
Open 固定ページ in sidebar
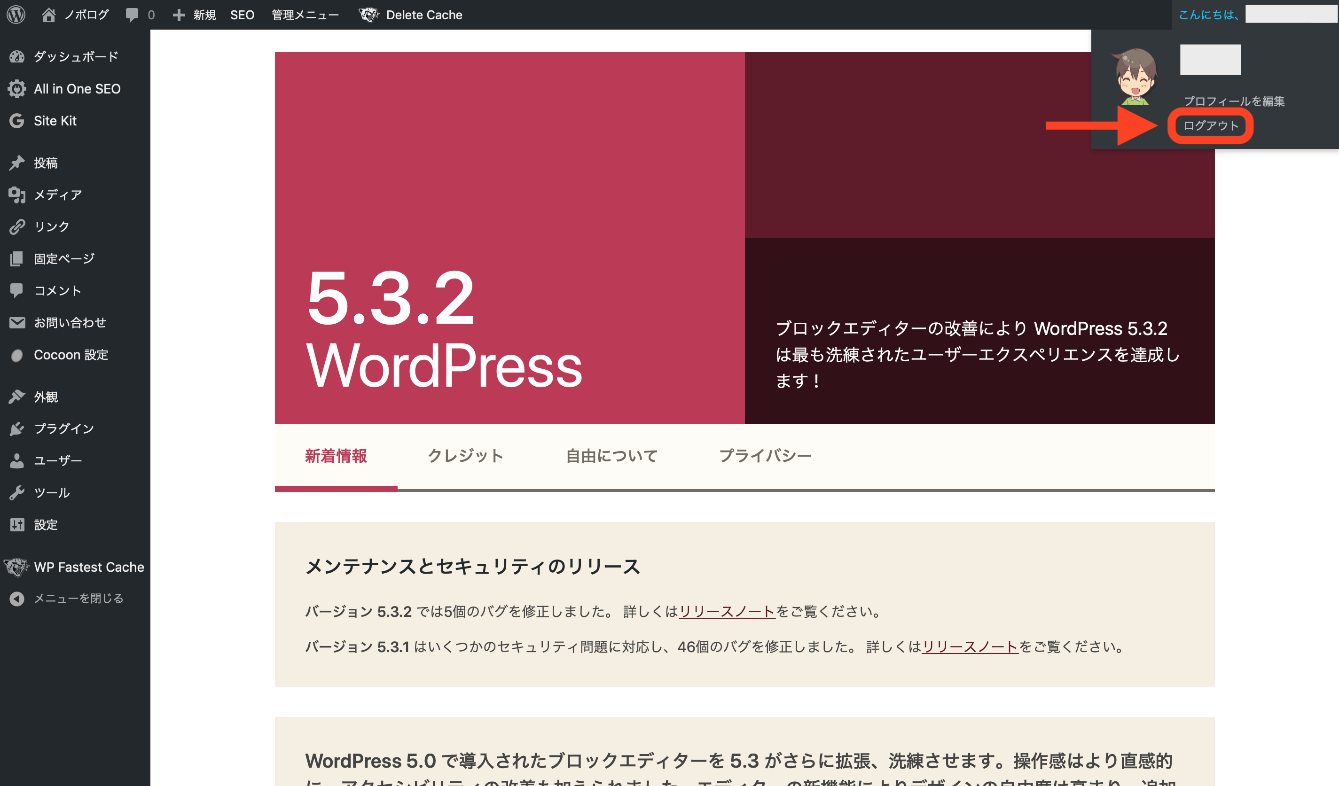click(x=64, y=259)
